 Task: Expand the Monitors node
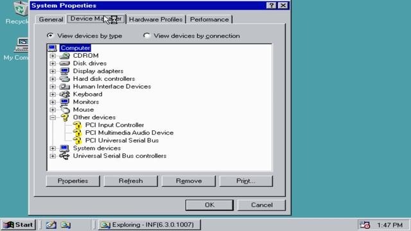pyautogui.click(x=53, y=102)
